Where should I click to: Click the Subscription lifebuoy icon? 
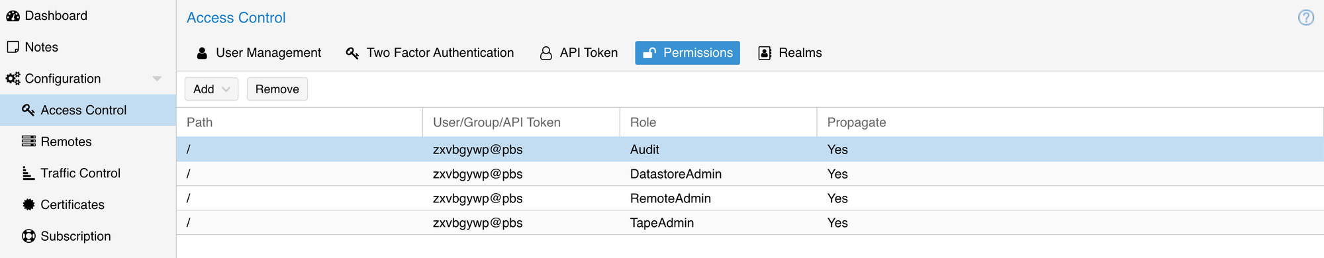28,236
